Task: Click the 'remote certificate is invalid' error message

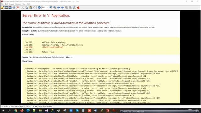Action: click(66, 23)
